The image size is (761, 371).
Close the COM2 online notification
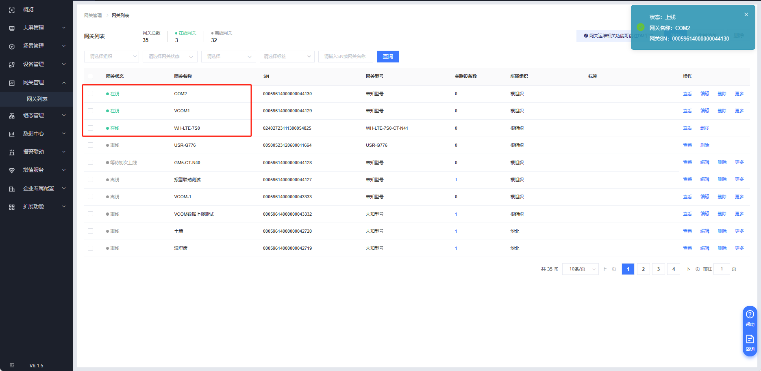point(746,15)
